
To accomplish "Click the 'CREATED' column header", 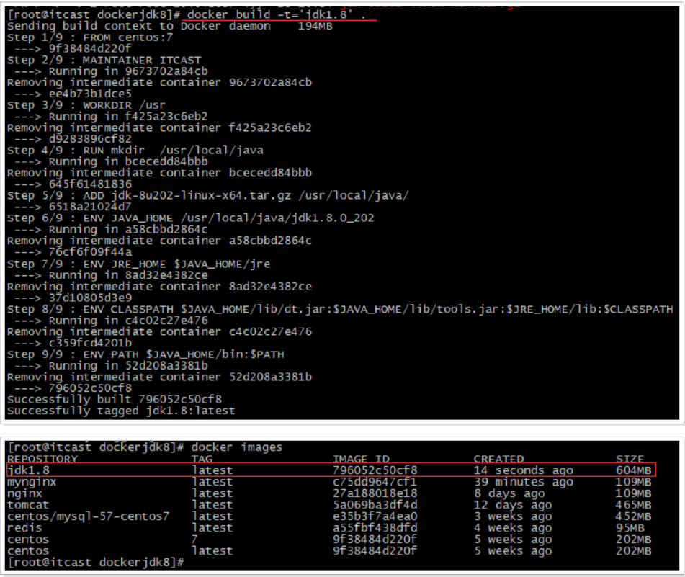I will 498,459.
